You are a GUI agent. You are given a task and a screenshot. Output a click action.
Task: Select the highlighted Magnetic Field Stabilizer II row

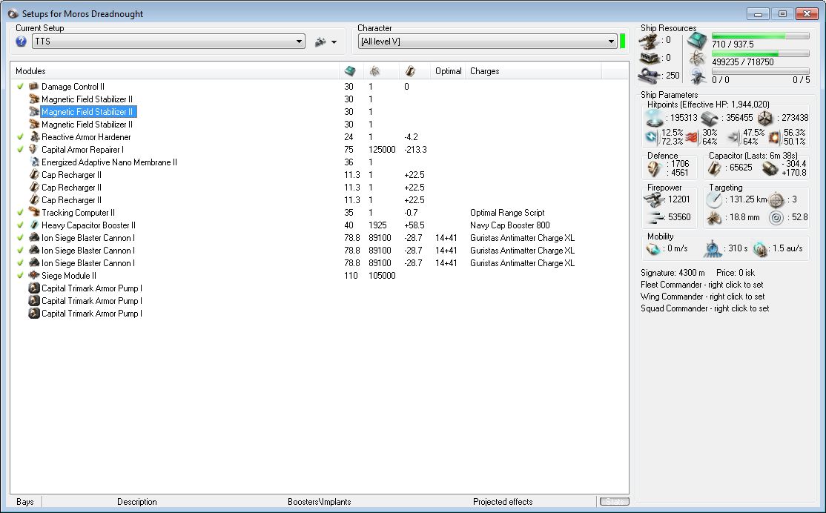pos(88,112)
